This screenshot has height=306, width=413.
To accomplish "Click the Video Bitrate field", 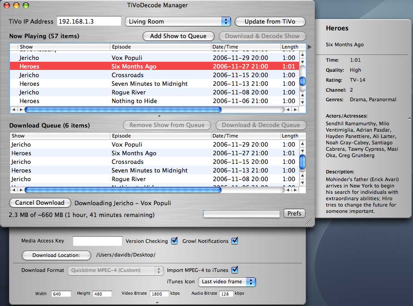I will (159, 294).
